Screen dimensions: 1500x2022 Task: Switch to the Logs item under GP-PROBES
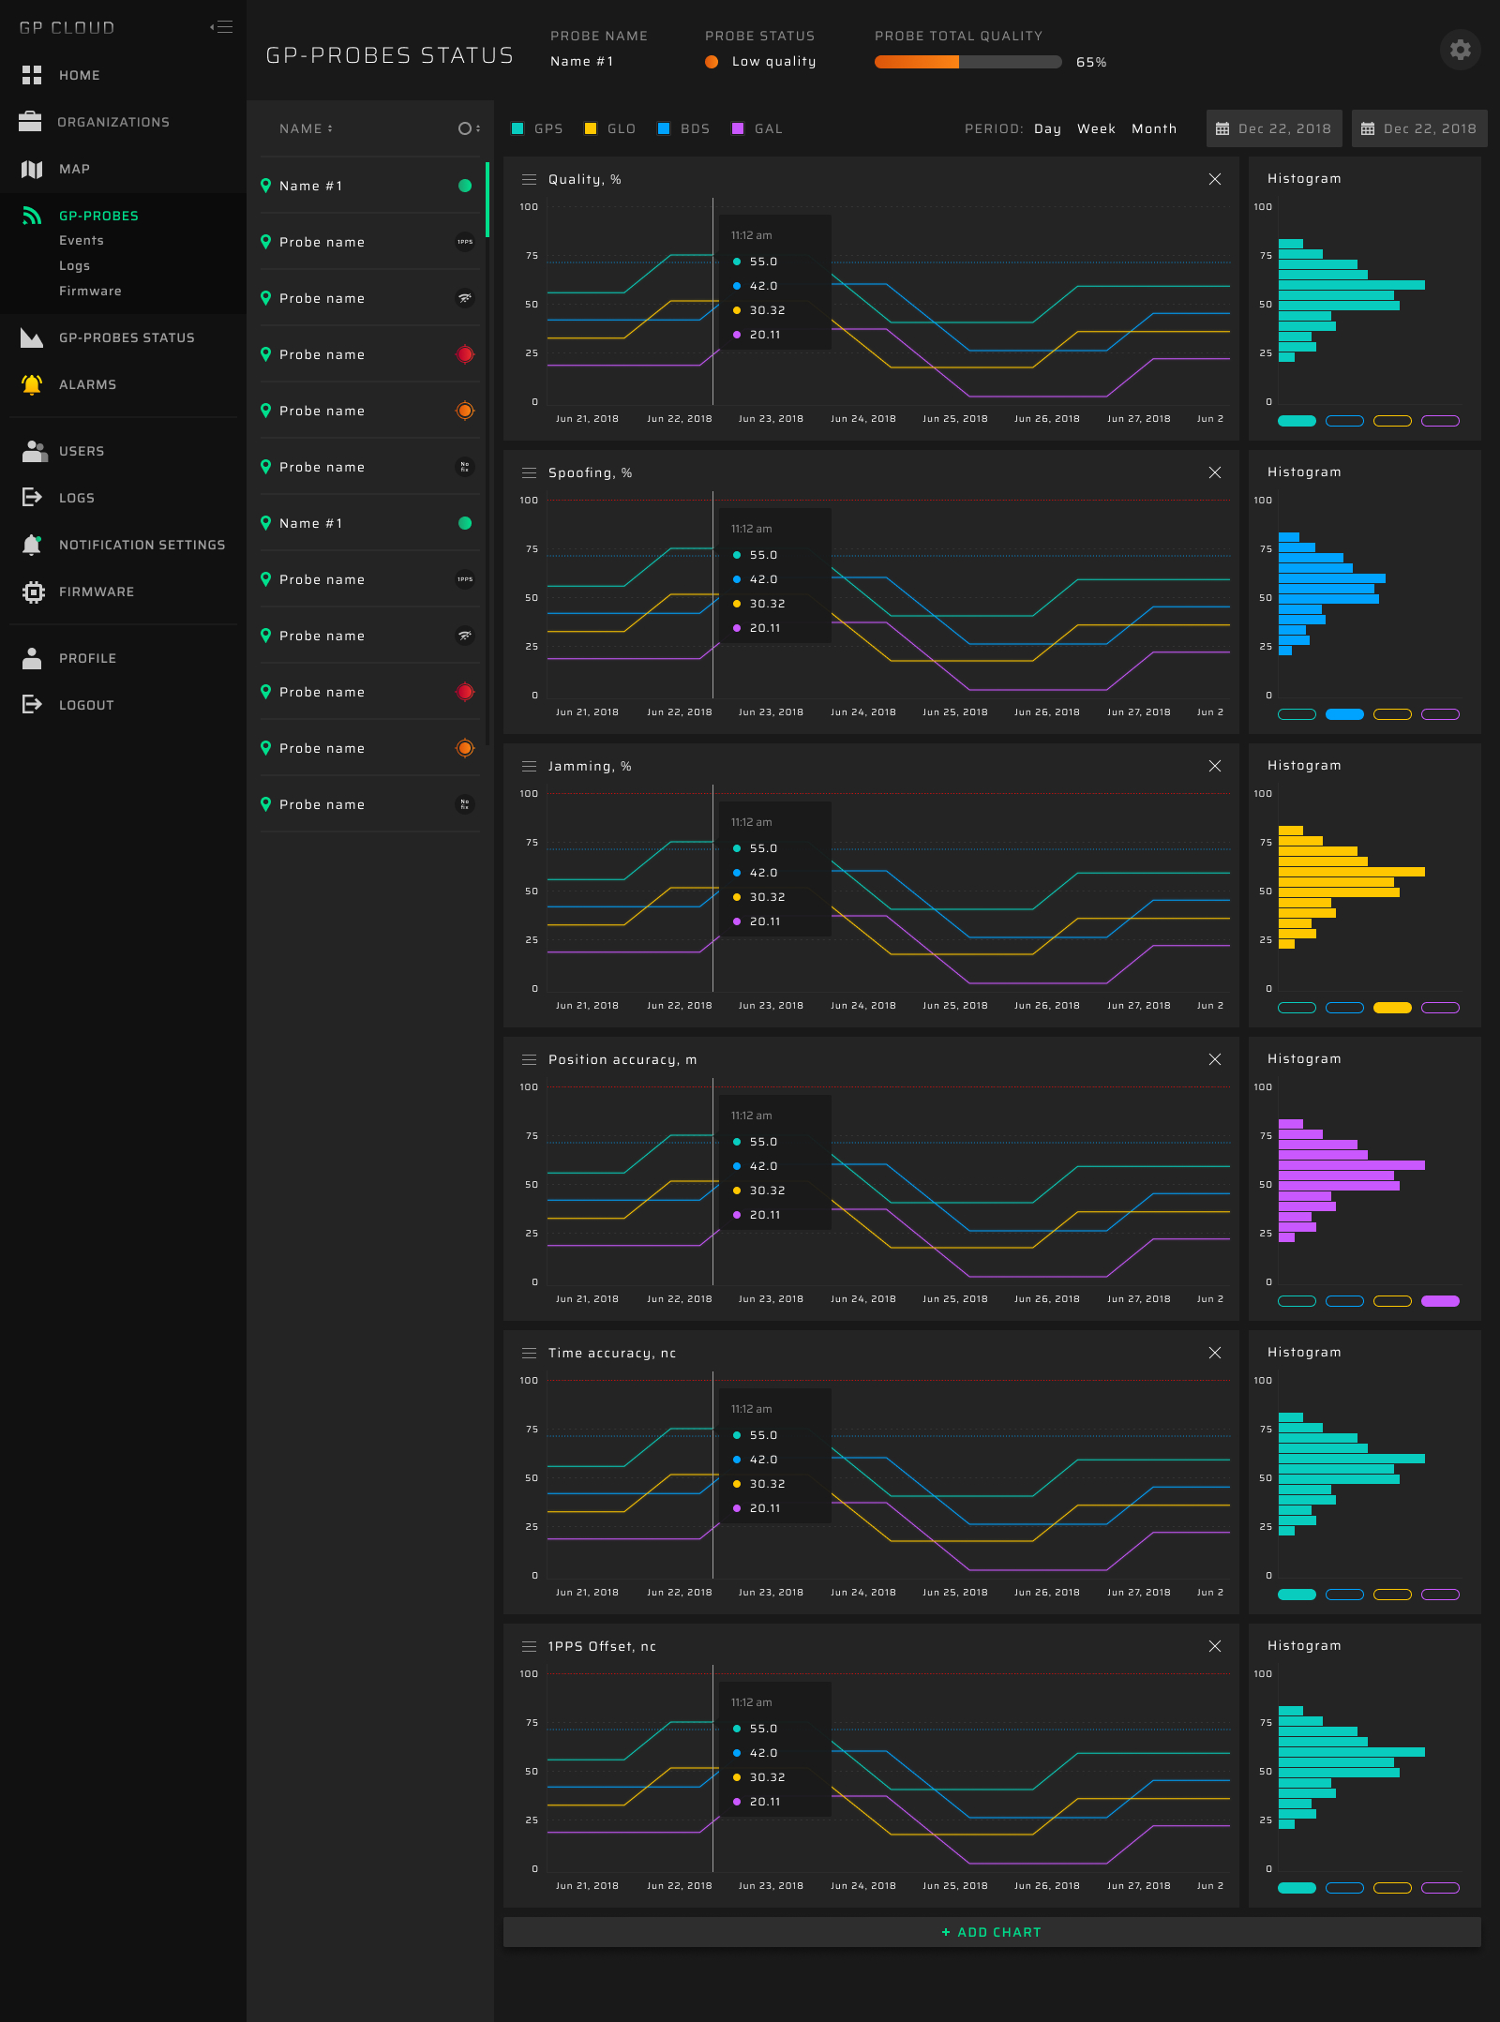[x=72, y=265]
